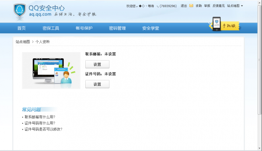Open 帐号保护 navigation tab

[84, 28]
